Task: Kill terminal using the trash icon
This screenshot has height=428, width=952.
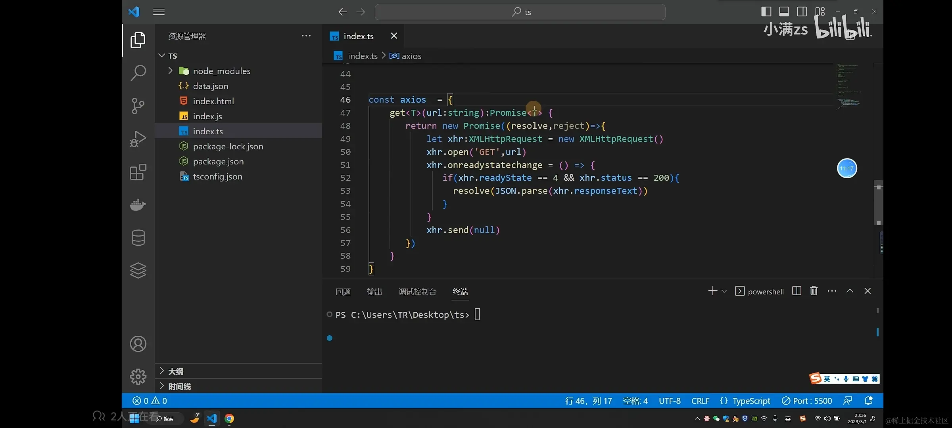Action: tap(814, 291)
